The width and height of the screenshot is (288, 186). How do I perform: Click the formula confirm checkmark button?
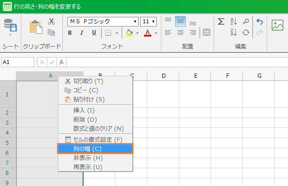tap(52, 62)
